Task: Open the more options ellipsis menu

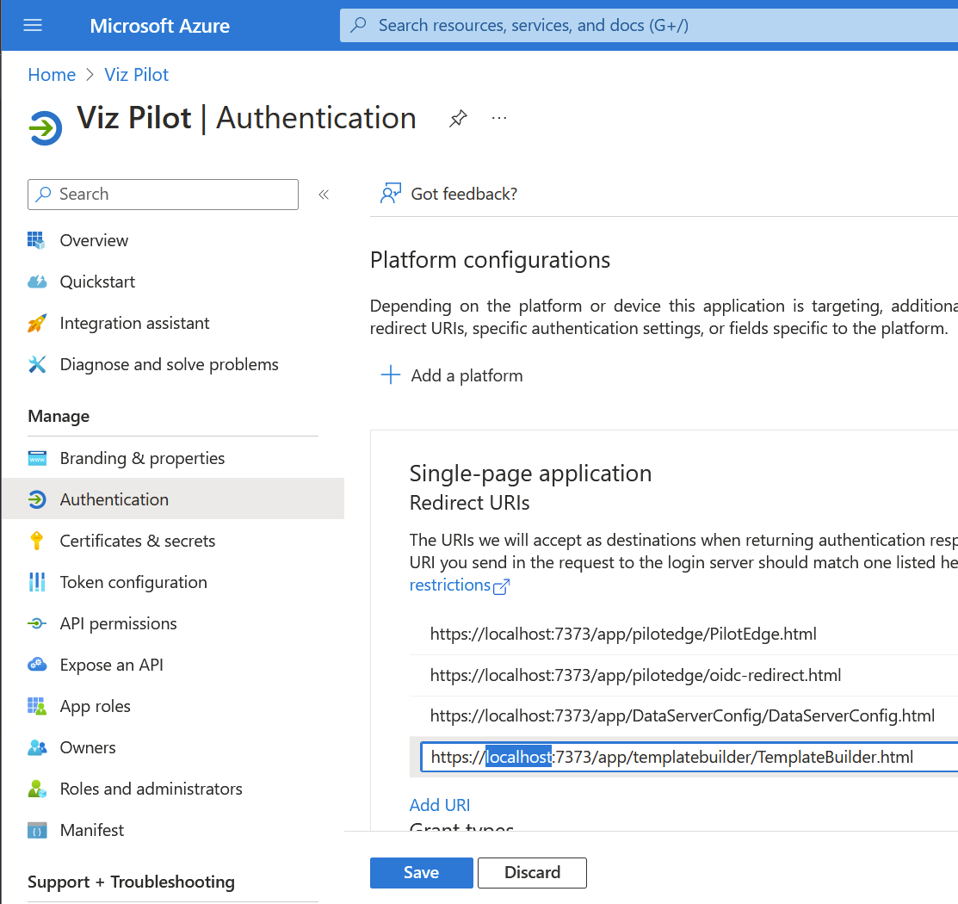Action: 499,118
